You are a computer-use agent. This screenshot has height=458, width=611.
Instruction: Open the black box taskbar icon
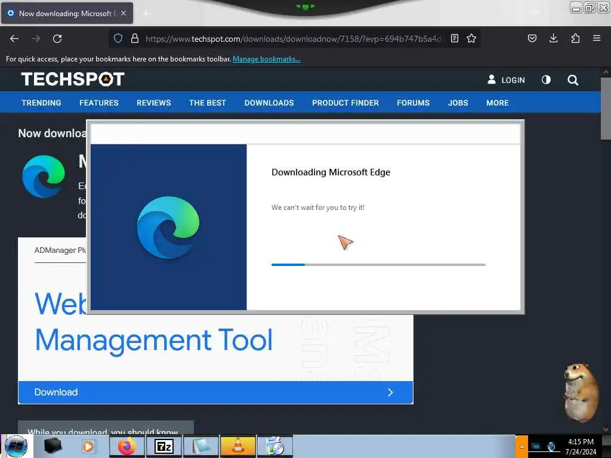point(53,446)
